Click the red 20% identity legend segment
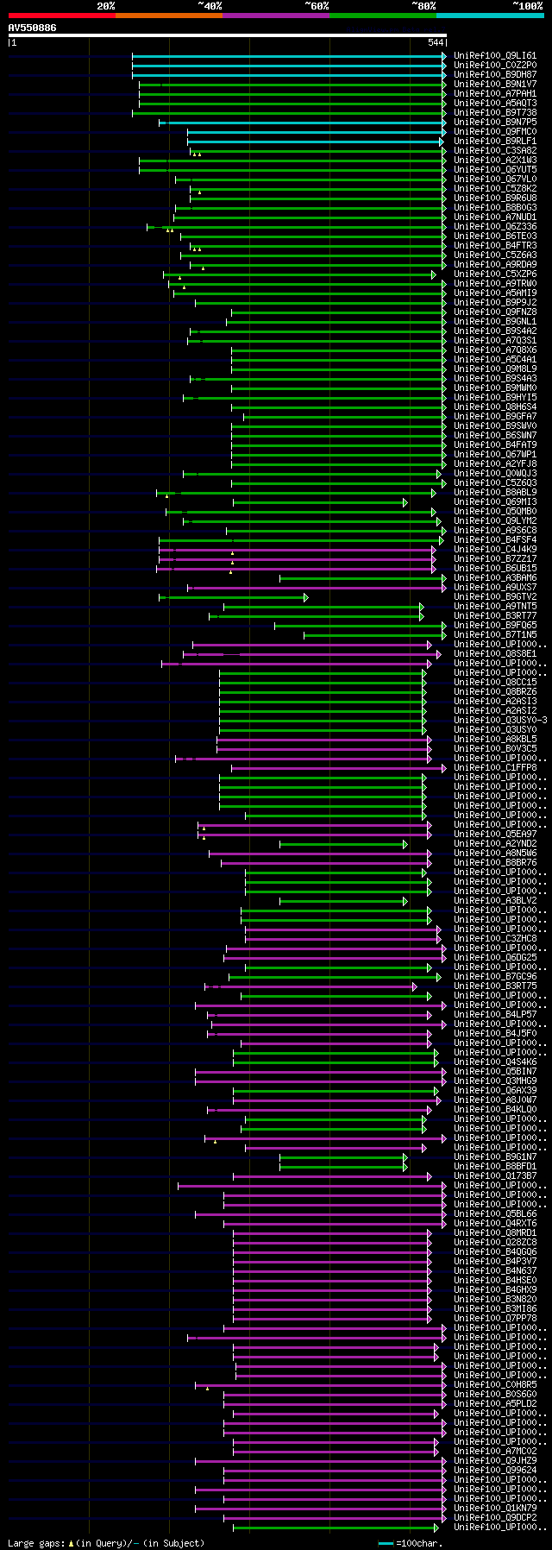 [x=62, y=16]
